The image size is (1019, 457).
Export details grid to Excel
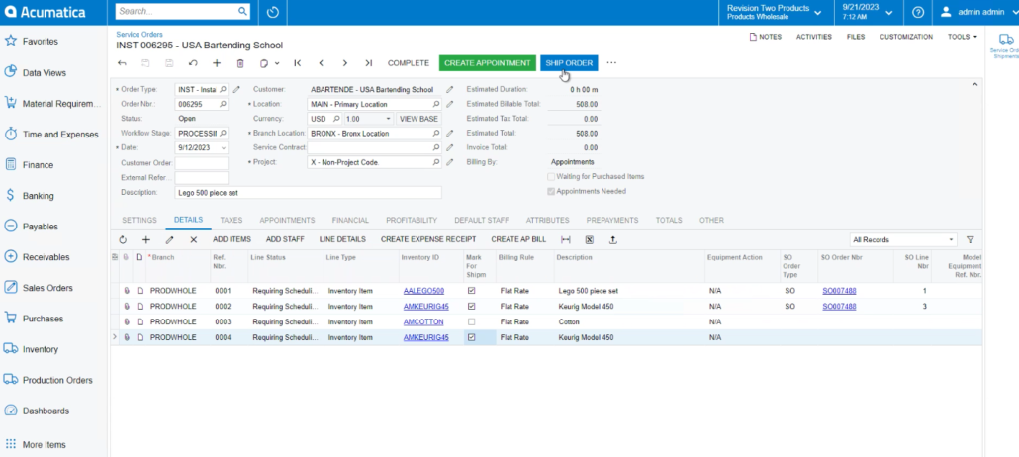tap(589, 239)
